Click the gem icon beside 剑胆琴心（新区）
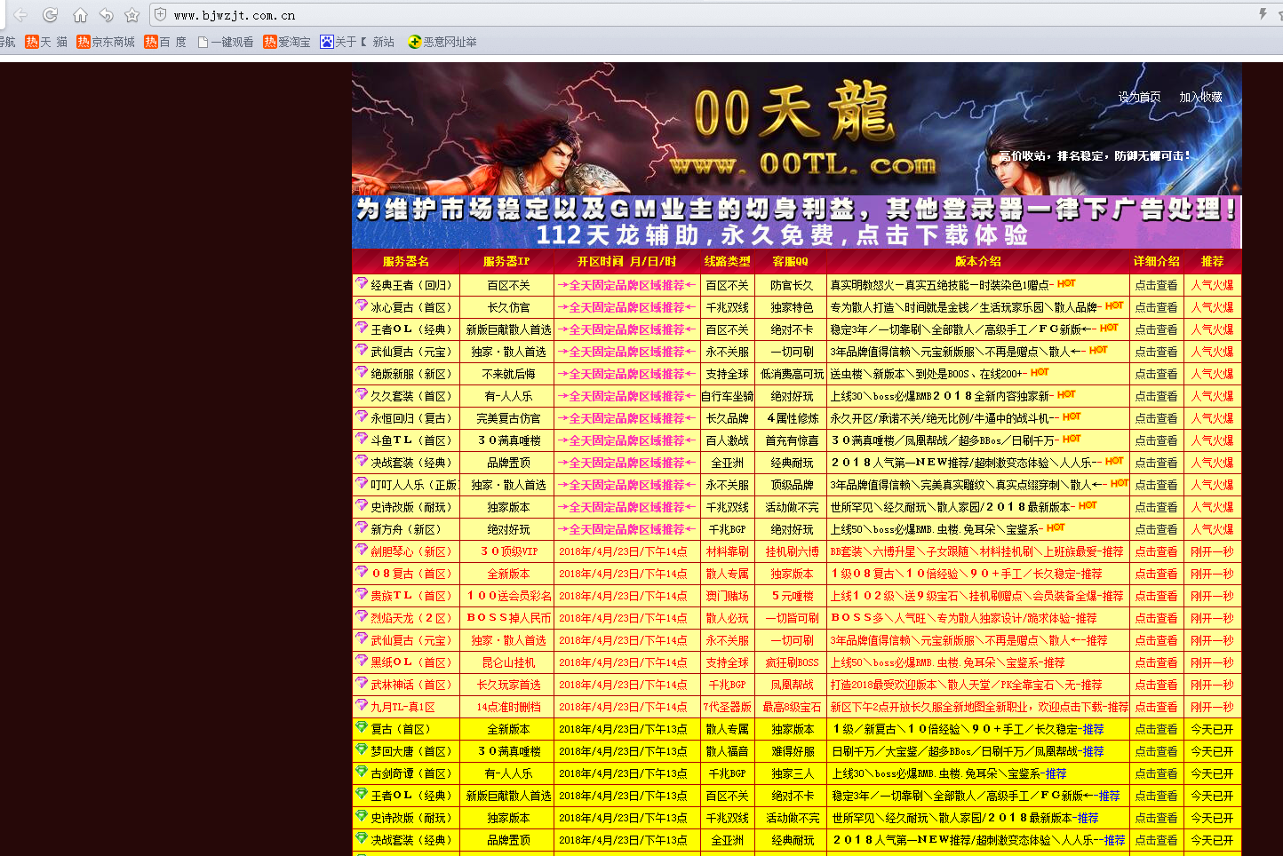Viewport: 1283px width, 856px height. (x=362, y=550)
